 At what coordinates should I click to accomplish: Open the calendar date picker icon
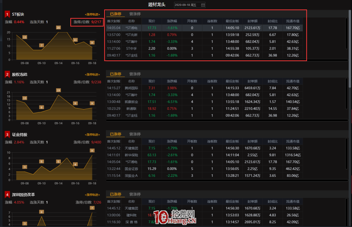(x=203, y=5)
